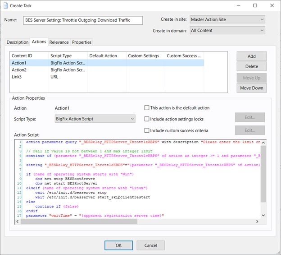Confirm with the OK button
281x255 pixels.
(118, 246)
